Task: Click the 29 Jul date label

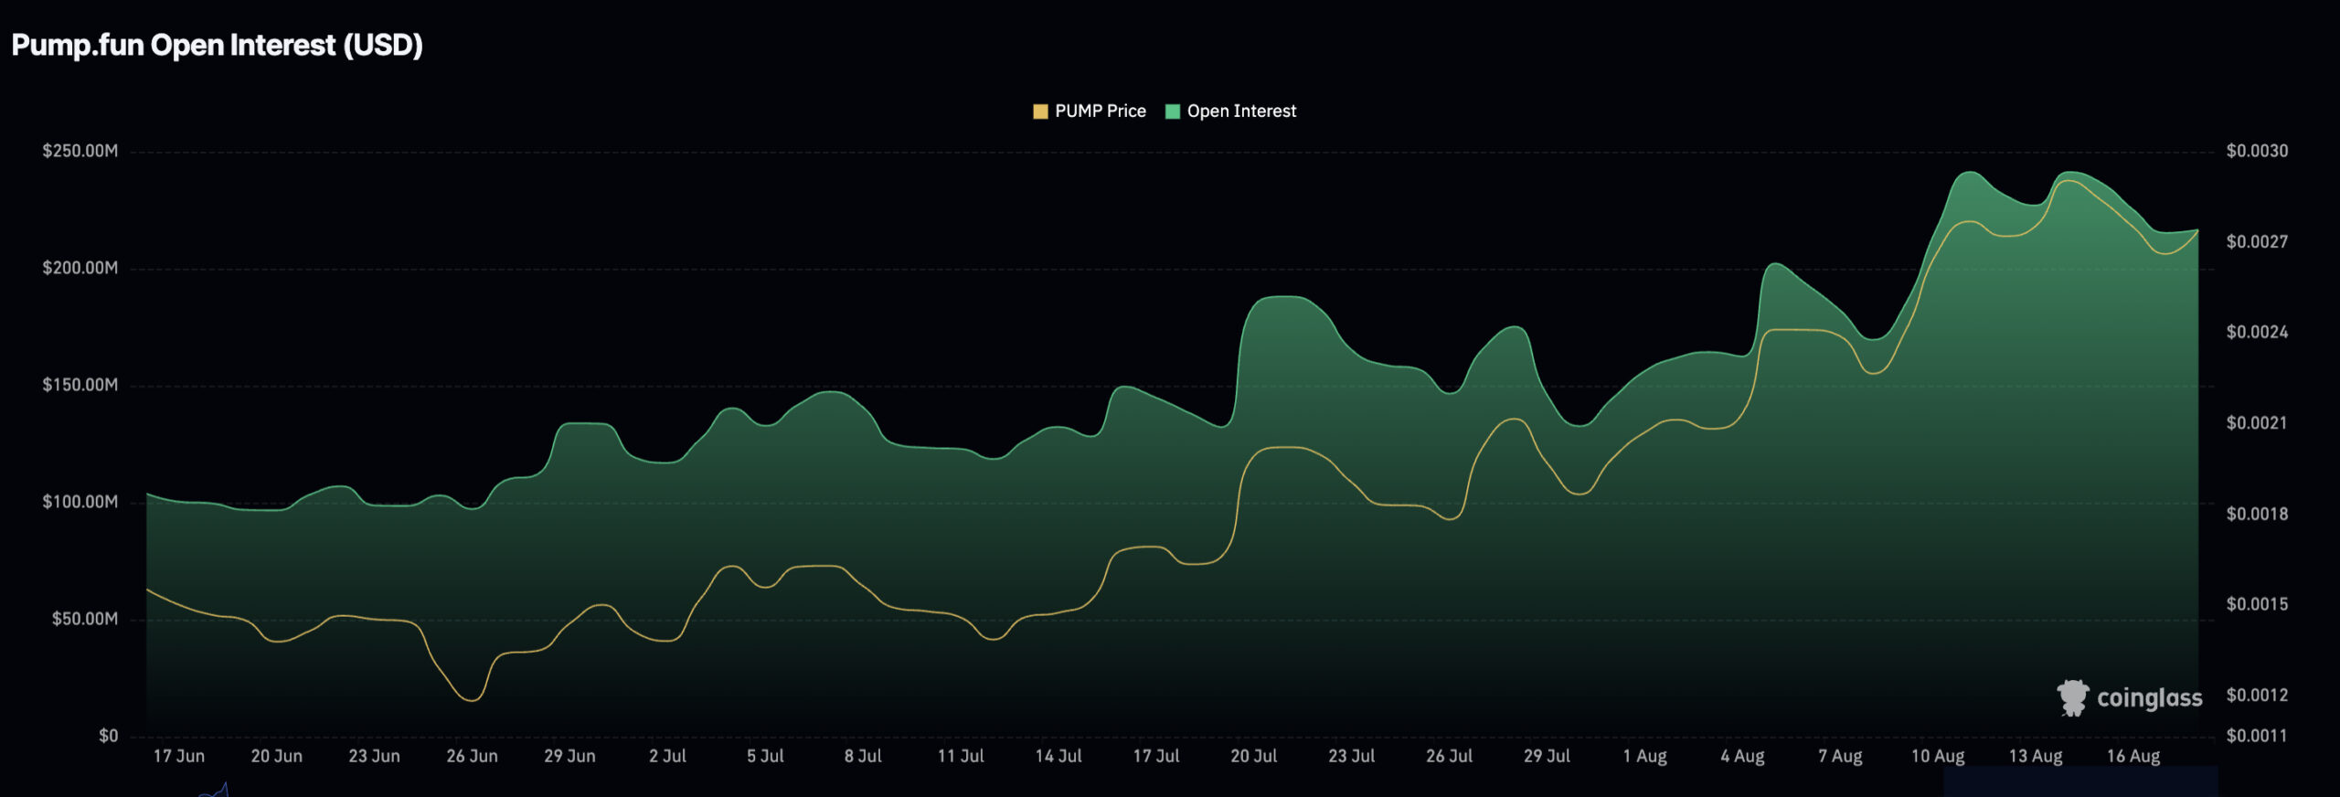Action: pyautogui.click(x=1548, y=756)
